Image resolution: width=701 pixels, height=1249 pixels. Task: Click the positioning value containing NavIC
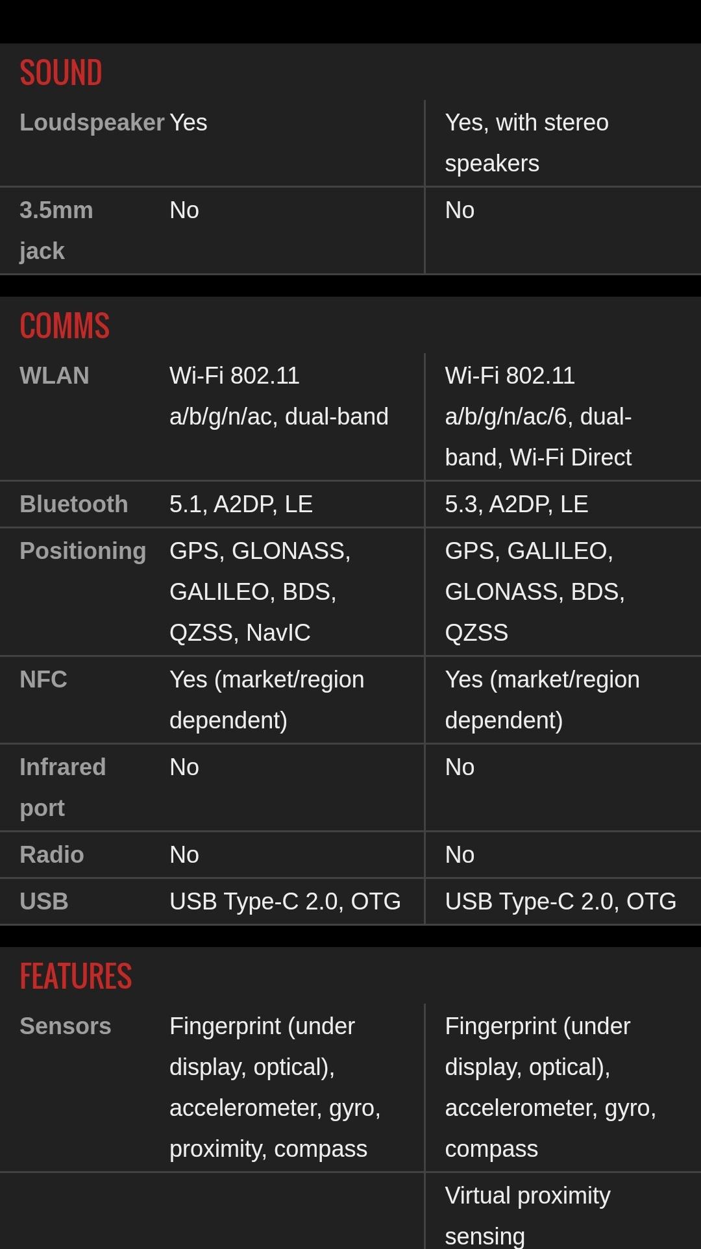tap(260, 591)
